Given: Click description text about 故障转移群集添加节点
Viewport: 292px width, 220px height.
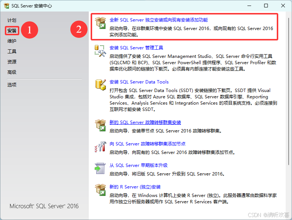Looking at the screenshot, I should [172, 152].
